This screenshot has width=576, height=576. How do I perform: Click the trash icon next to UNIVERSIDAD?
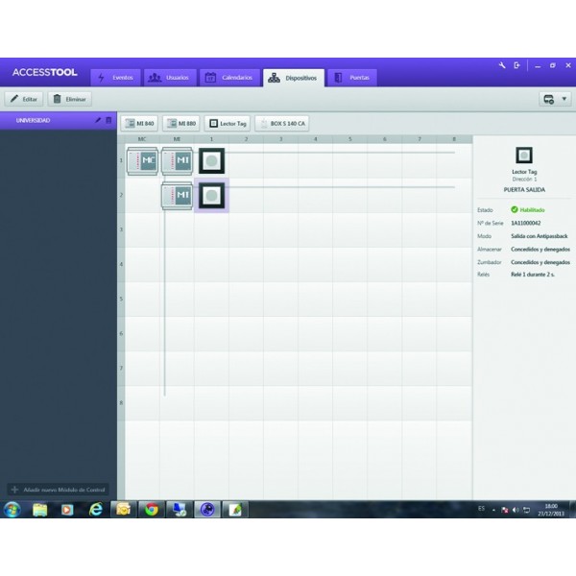108,121
